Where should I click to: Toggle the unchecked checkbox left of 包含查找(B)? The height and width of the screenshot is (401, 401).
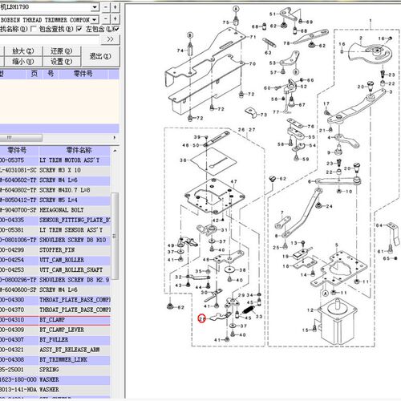[x=34, y=29]
